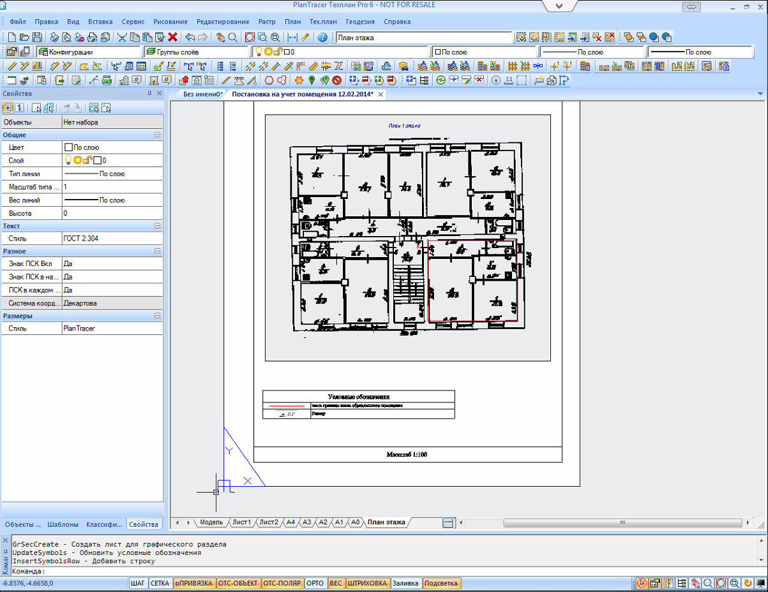Toggle ОРТО orthogonal mode

[x=315, y=583]
